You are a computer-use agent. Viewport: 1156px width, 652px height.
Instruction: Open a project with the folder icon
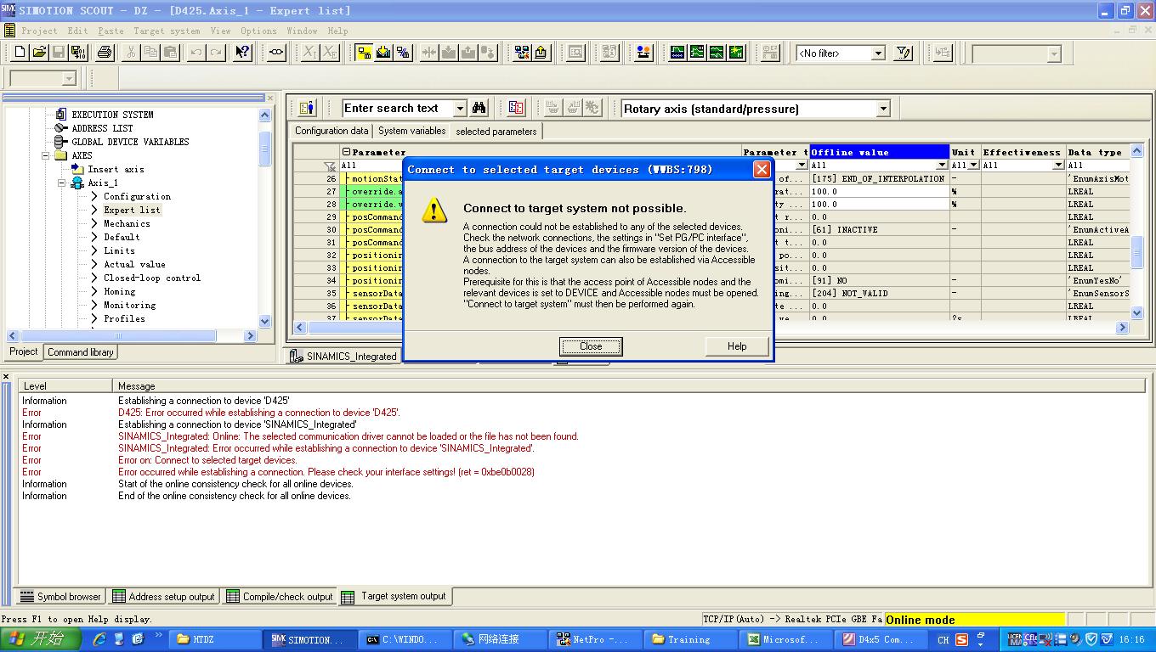click(39, 53)
